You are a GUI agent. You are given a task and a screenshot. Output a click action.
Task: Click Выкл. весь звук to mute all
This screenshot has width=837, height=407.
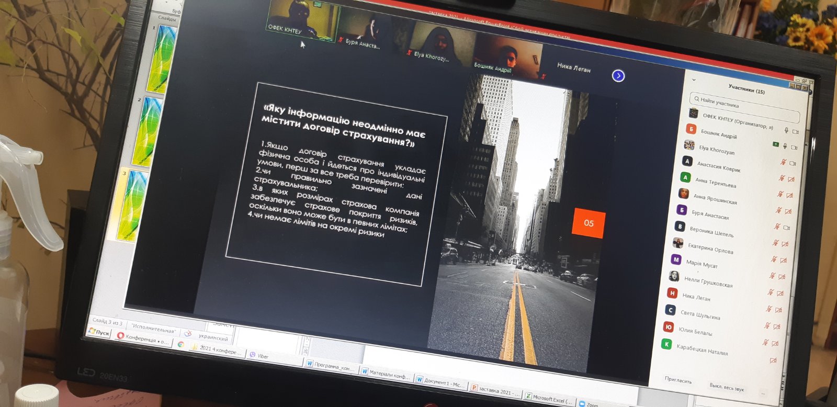click(x=727, y=387)
